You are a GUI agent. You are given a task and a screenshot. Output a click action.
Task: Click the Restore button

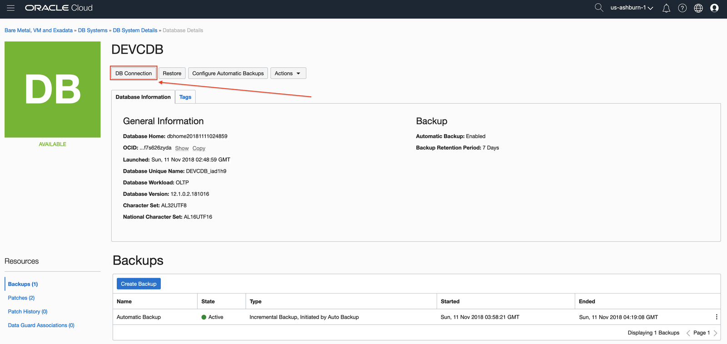pos(172,73)
